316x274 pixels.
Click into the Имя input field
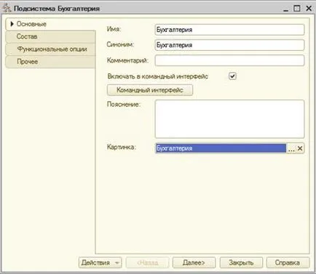click(x=229, y=30)
